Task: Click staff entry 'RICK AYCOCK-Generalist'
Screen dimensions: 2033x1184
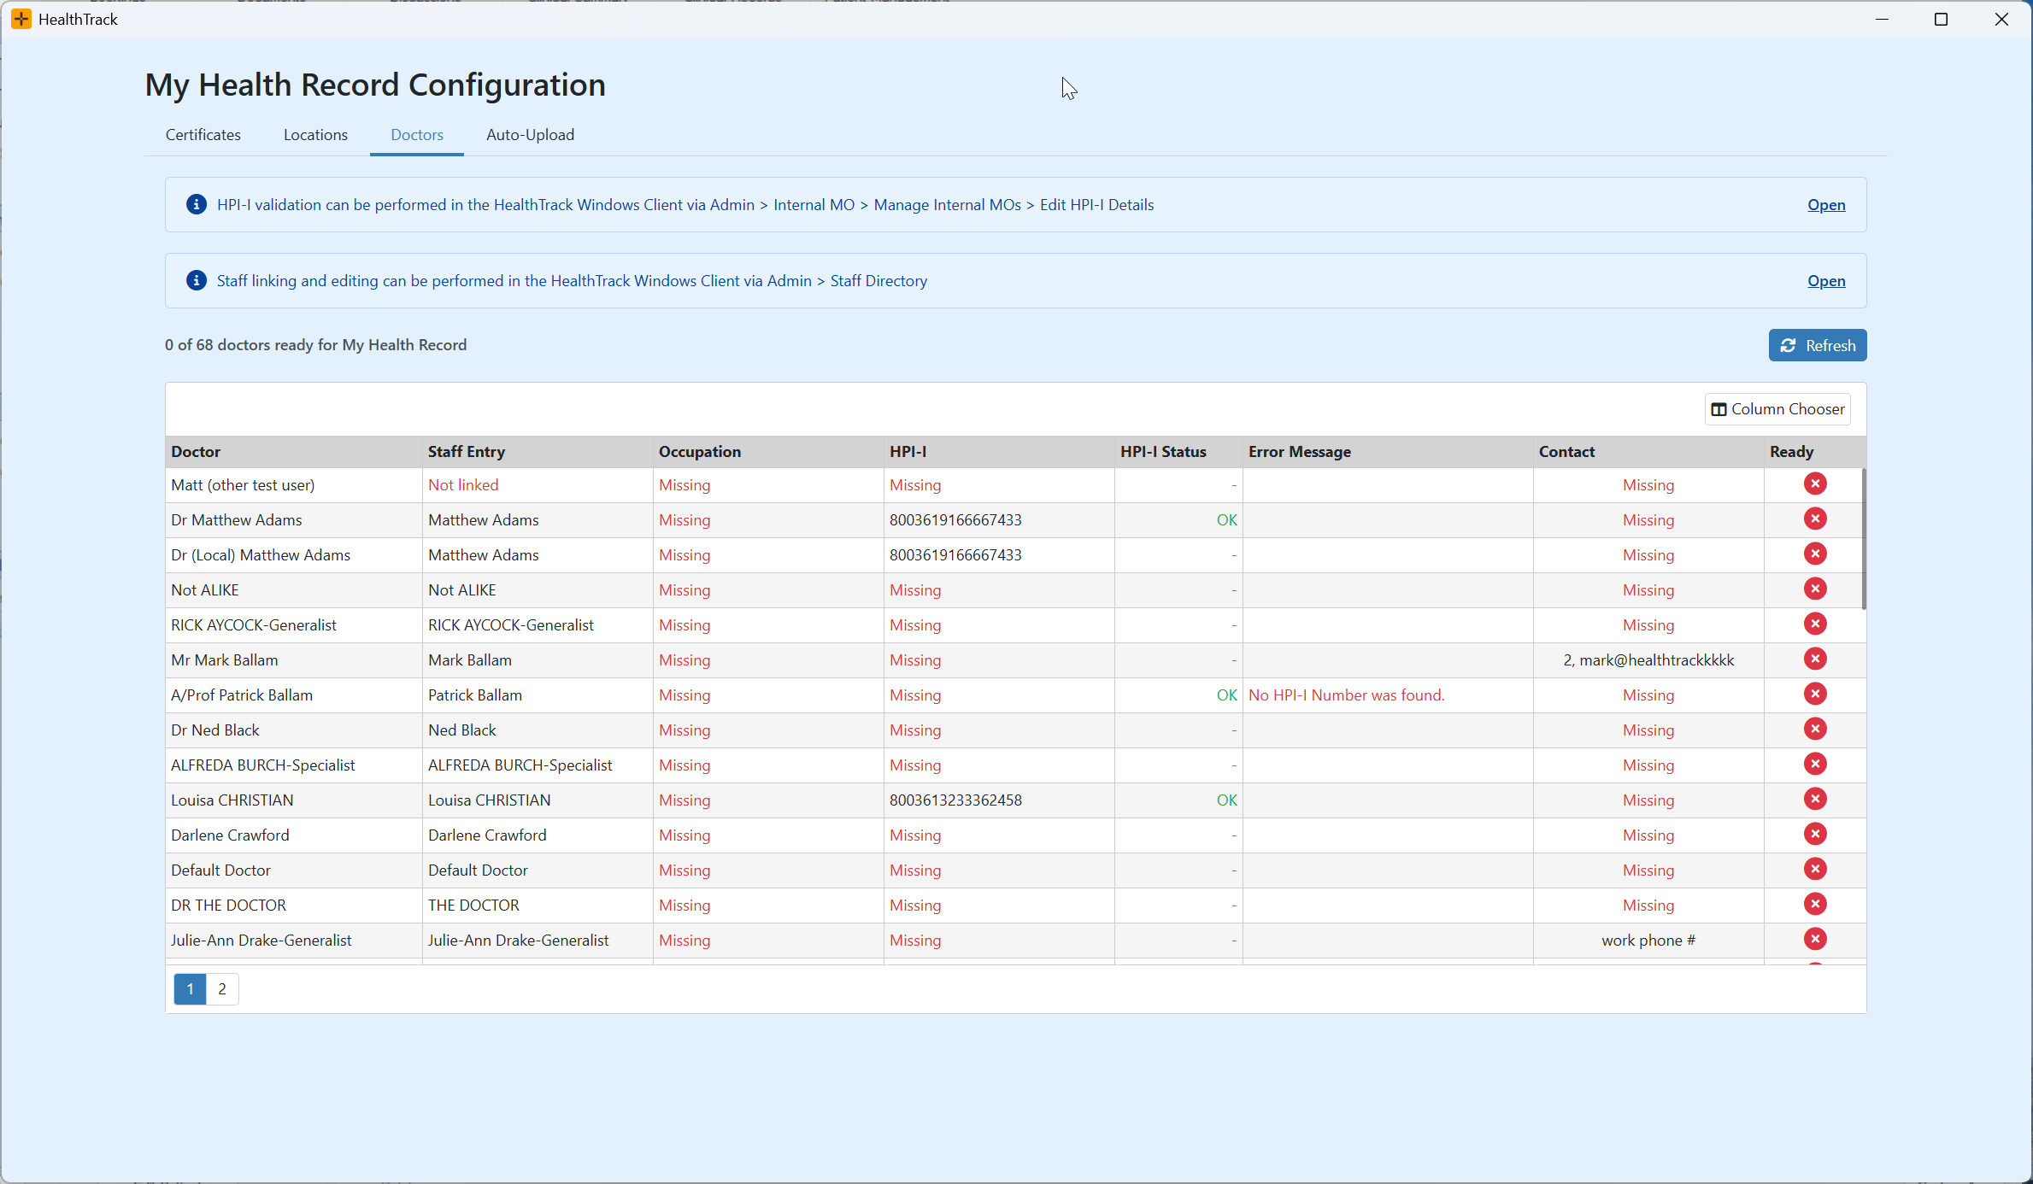Action: [x=511, y=625]
